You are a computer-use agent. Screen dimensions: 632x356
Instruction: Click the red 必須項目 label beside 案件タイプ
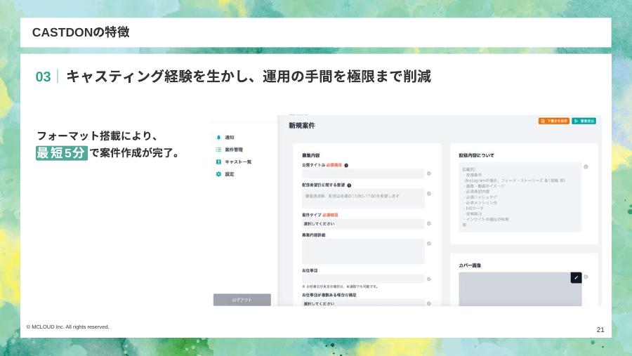pos(331,216)
